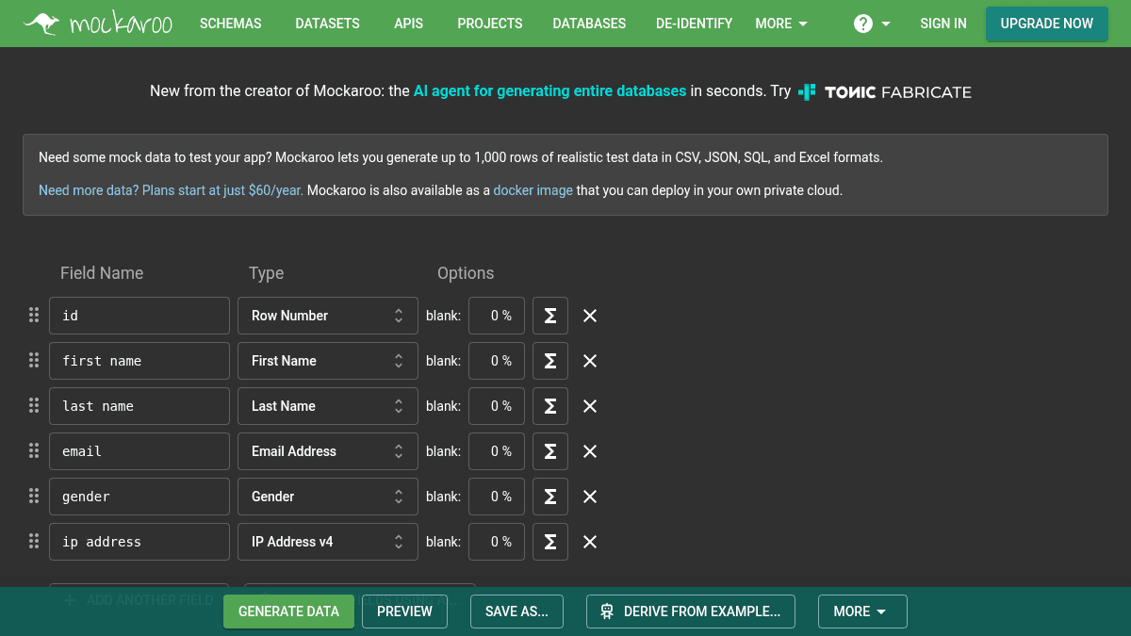Click the drag handle for the first name row
The width and height of the screenshot is (1131, 636).
pyautogui.click(x=34, y=361)
